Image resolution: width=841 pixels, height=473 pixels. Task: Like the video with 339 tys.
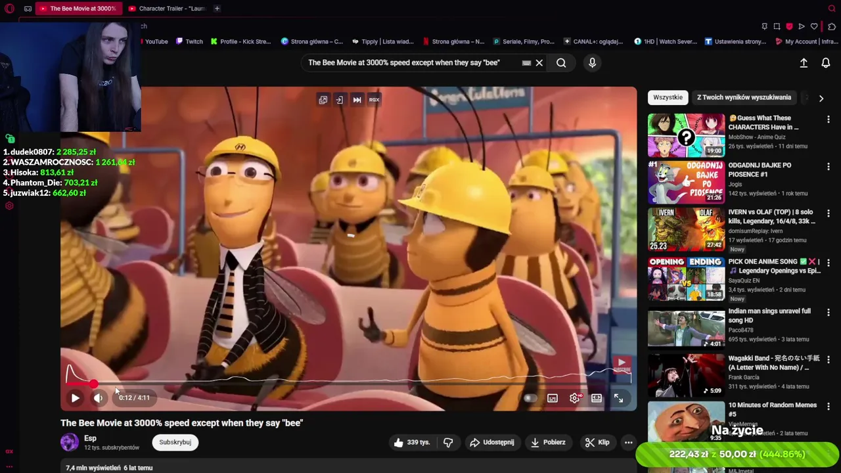[x=411, y=442]
